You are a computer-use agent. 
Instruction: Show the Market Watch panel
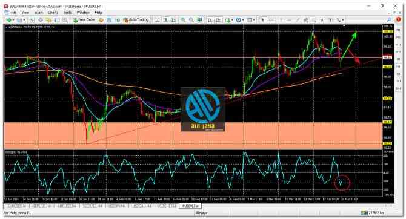click(x=32, y=20)
